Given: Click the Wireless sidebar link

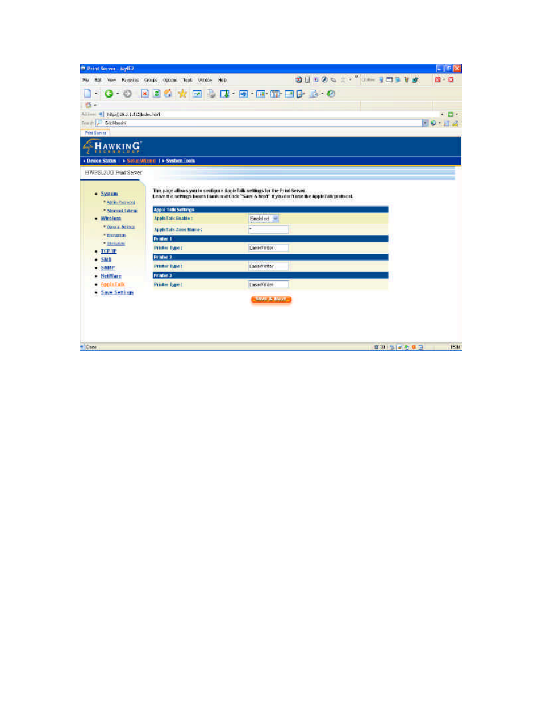Looking at the screenshot, I should [x=111, y=218].
